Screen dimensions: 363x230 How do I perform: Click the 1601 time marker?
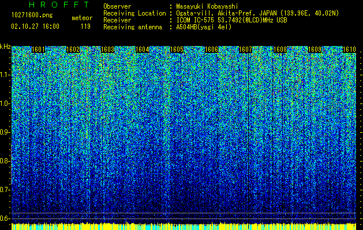[38, 49]
